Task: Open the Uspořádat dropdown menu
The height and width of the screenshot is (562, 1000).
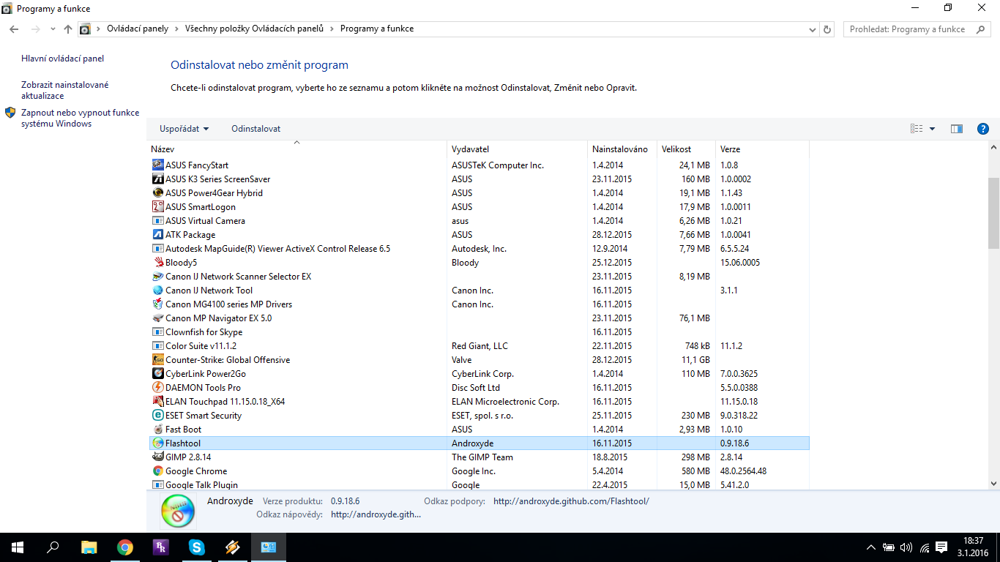Action: (184, 129)
